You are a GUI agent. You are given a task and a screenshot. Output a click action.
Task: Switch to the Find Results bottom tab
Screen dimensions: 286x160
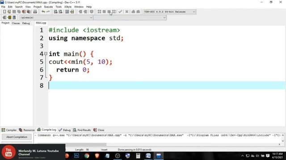(82, 130)
